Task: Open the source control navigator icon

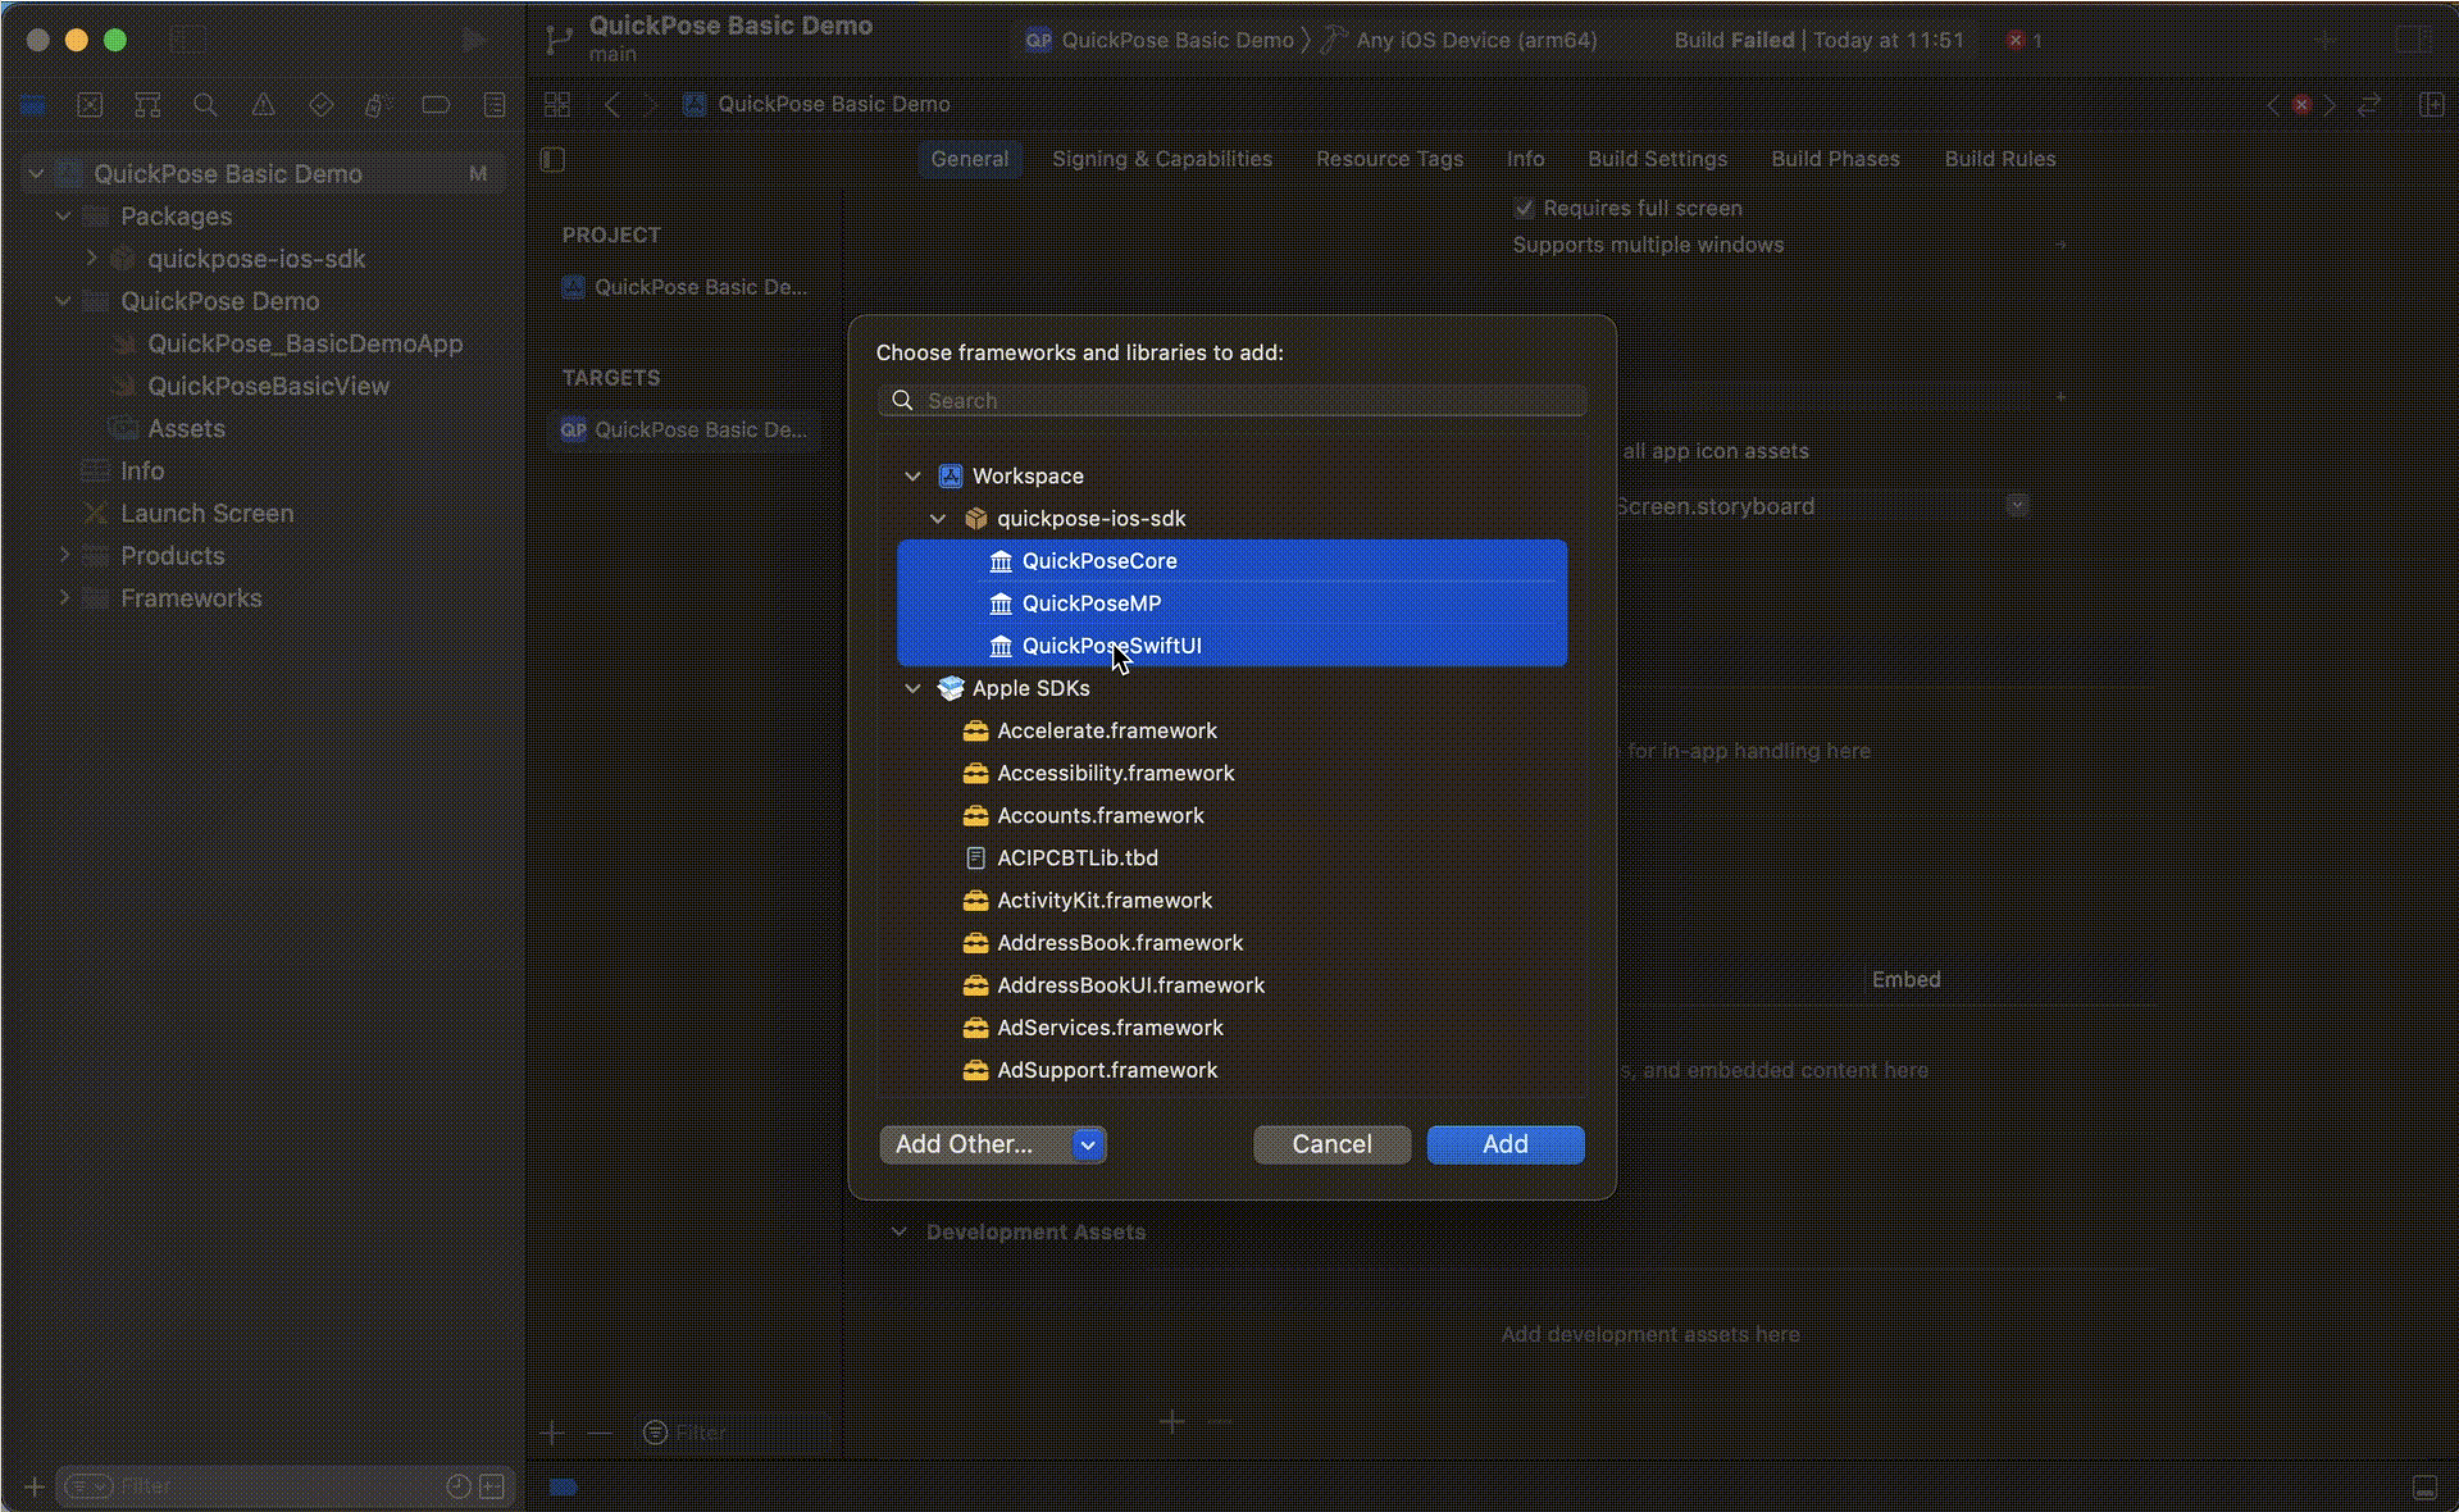Action: [x=90, y=105]
